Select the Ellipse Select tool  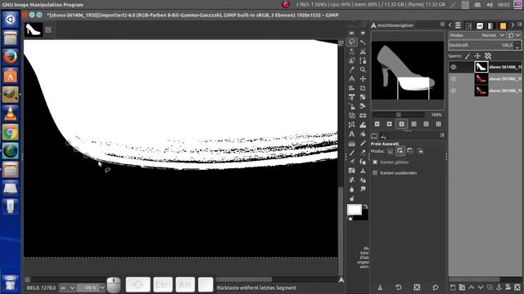pyautogui.click(x=363, y=33)
